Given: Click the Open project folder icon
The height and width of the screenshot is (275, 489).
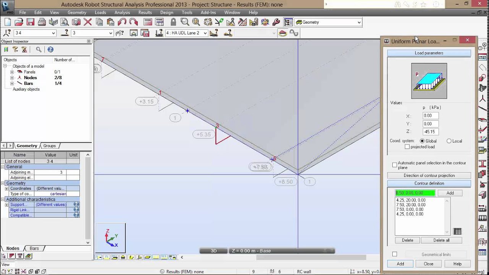Looking at the screenshot, I should click(x=19, y=22).
